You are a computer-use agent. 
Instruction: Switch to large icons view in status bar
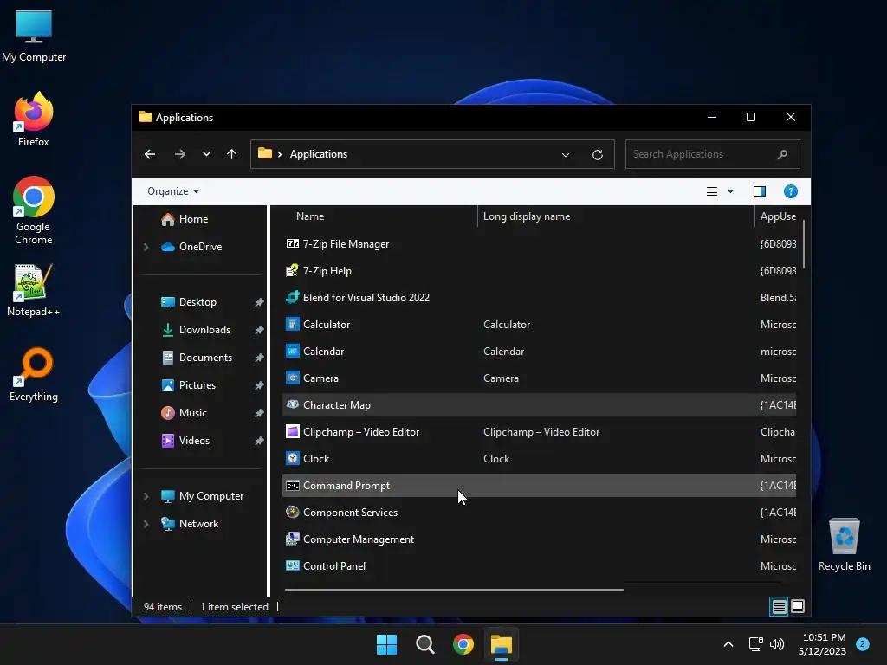point(798,607)
